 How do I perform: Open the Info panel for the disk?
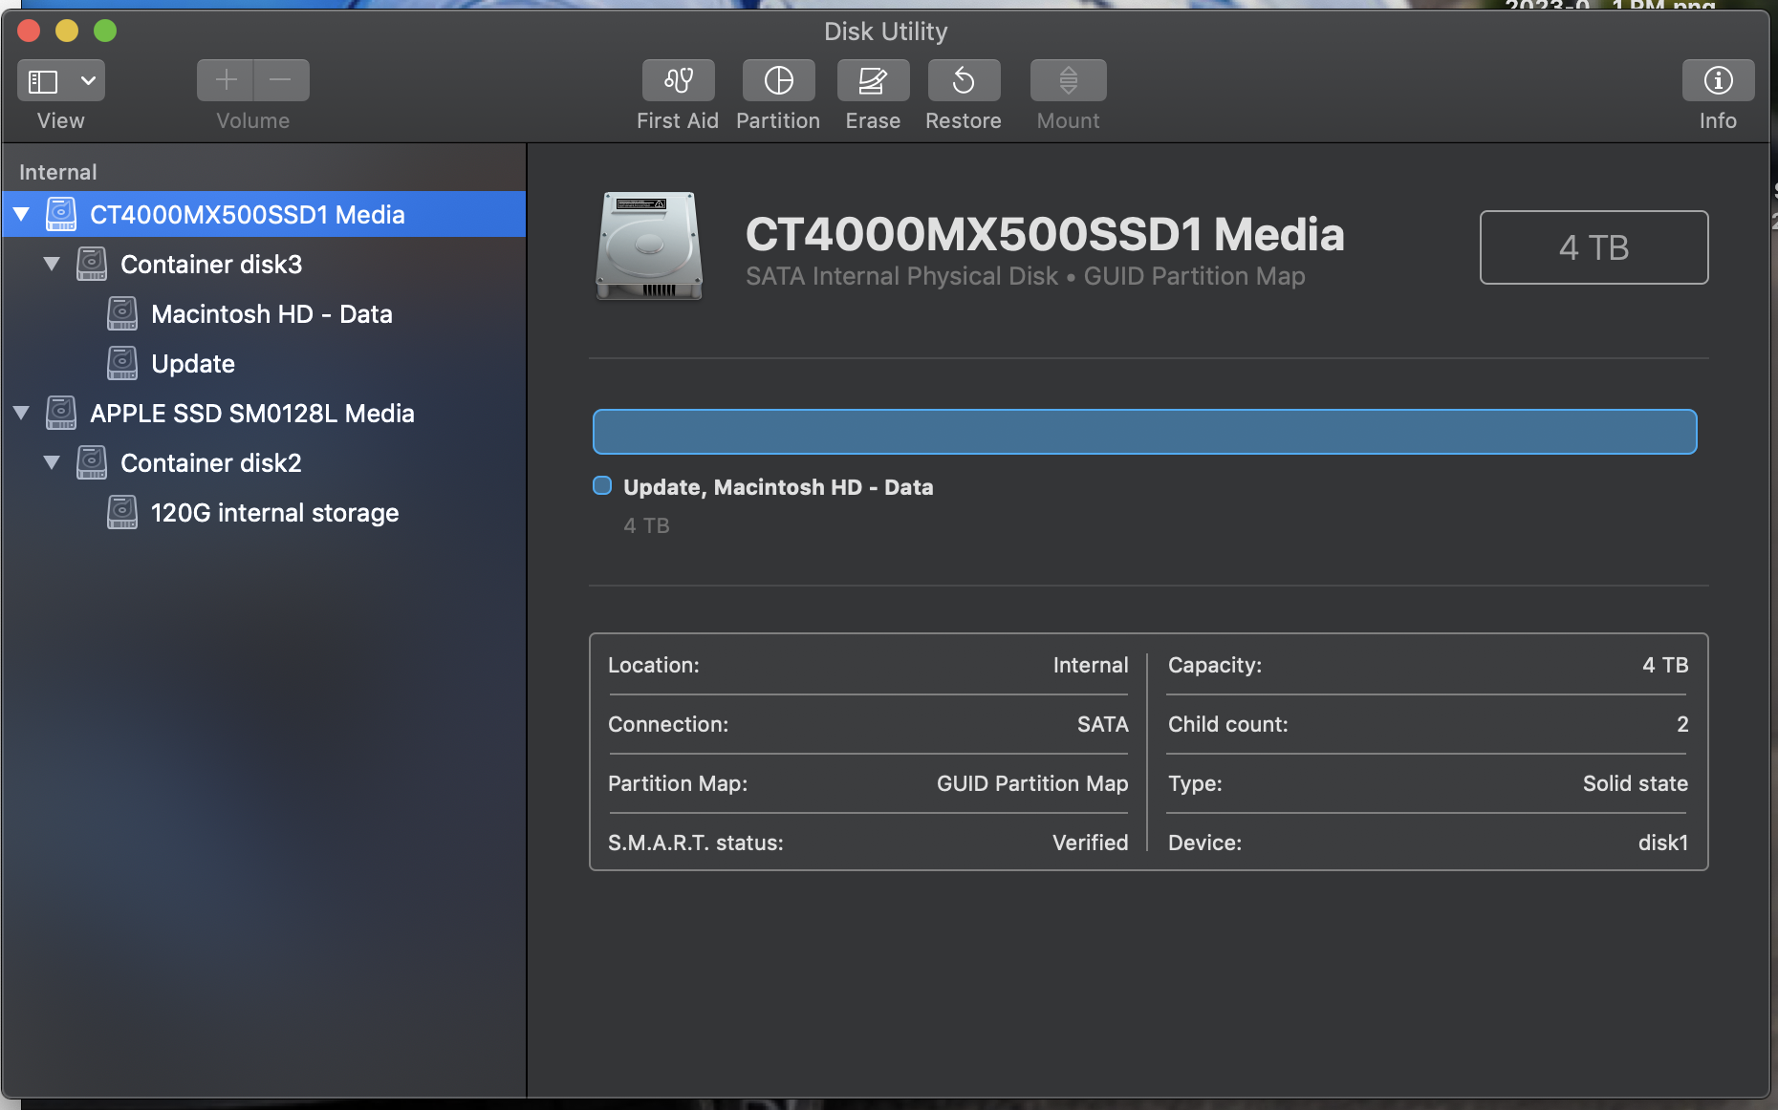click(x=1718, y=80)
